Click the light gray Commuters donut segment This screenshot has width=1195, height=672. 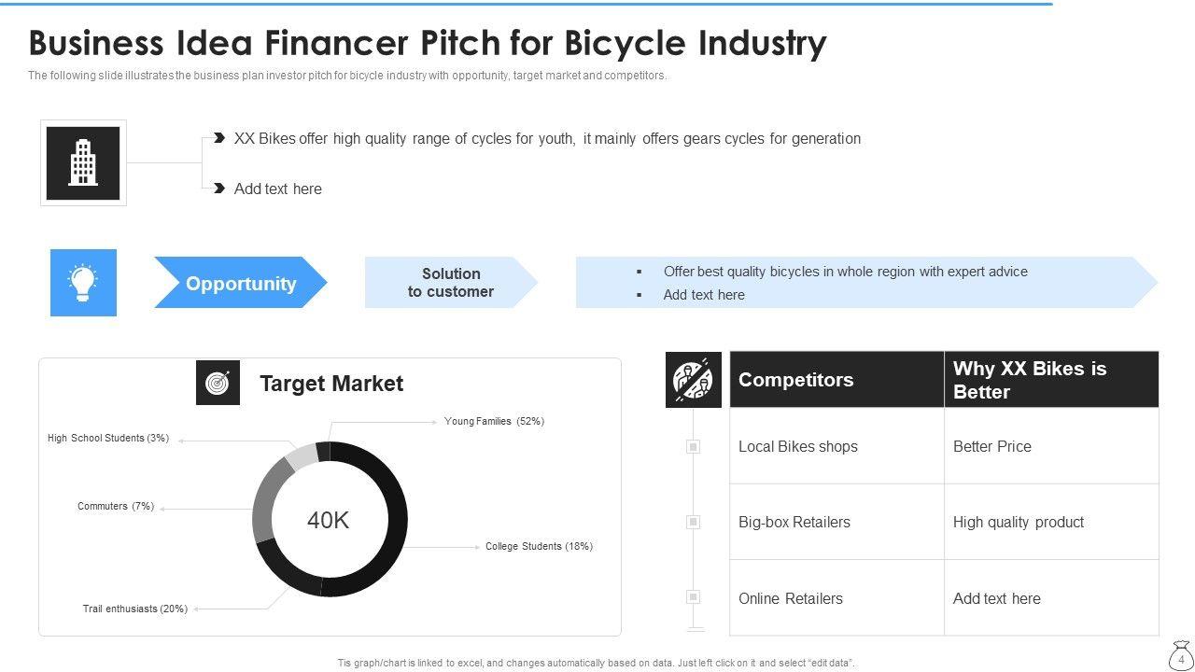pyautogui.click(x=302, y=455)
